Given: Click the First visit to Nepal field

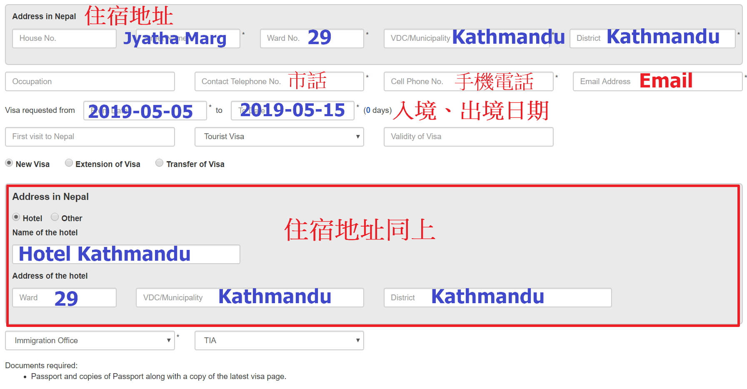Looking at the screenshot, I should pos(90,137).
